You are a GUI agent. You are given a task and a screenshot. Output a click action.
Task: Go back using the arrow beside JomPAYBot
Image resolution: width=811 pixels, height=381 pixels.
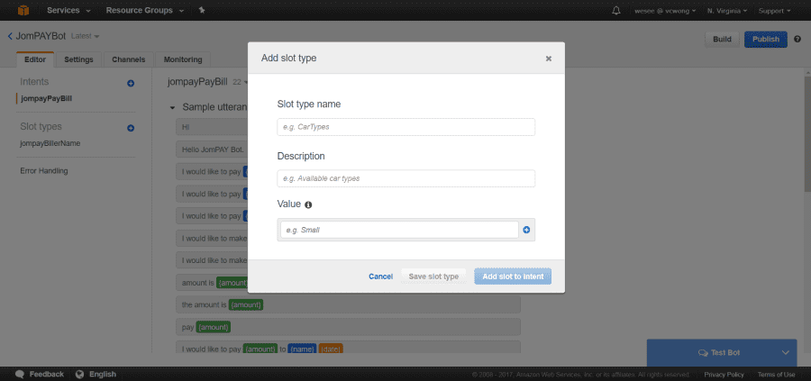[10, 36]
